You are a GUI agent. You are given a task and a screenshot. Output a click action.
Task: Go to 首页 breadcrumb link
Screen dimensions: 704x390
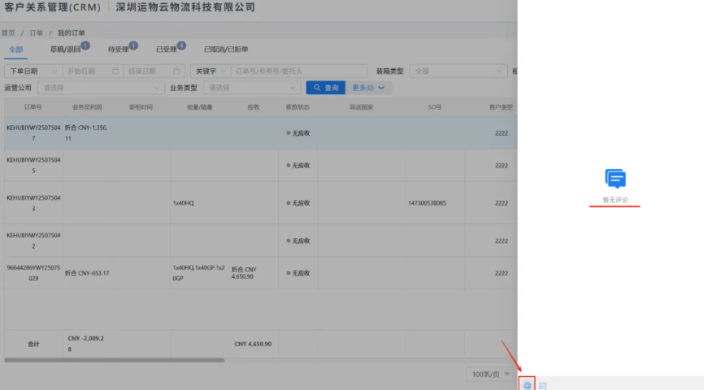[x=8, y=32]
